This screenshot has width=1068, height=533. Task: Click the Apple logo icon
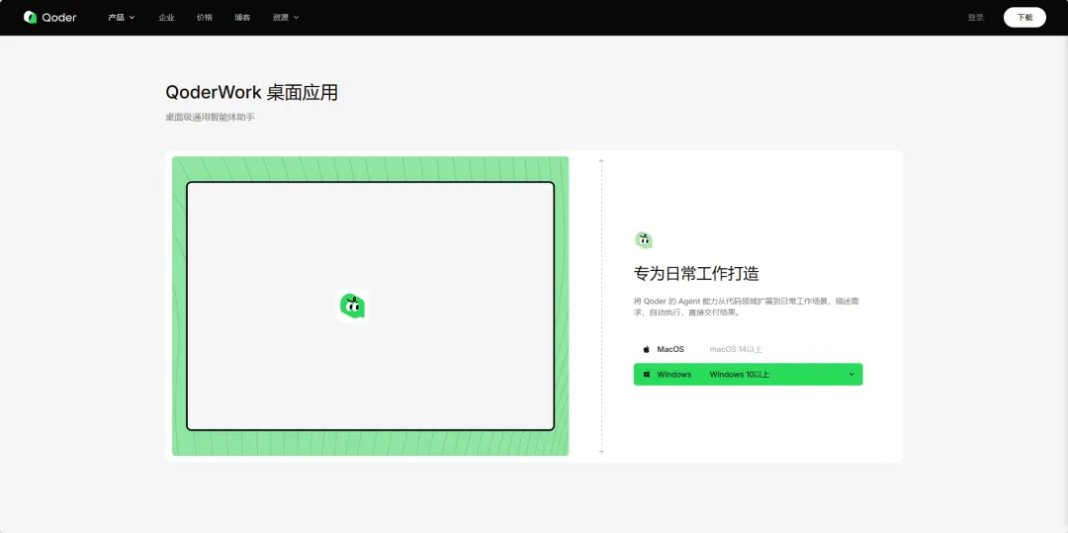point(647,349)
